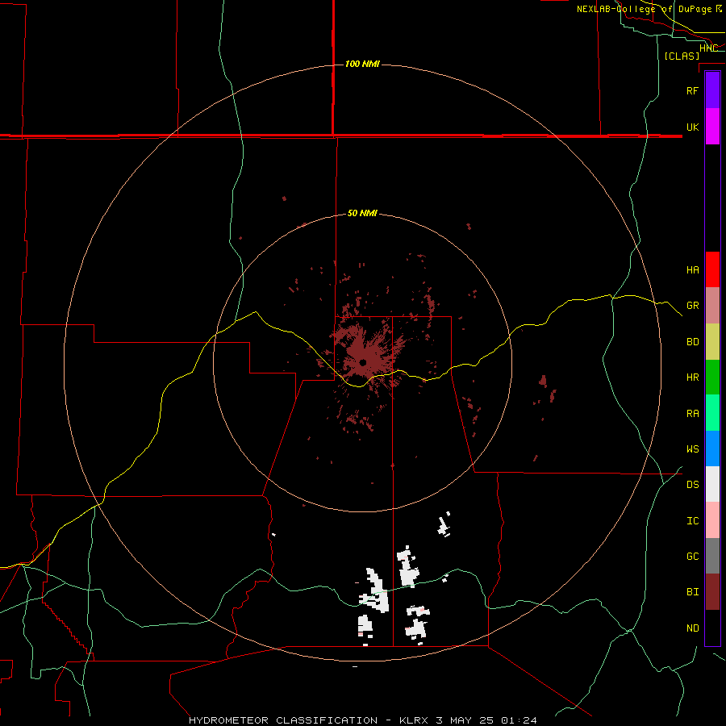Click the RA light green legend swatch
The image size is (726, 726).
(712, 413)
